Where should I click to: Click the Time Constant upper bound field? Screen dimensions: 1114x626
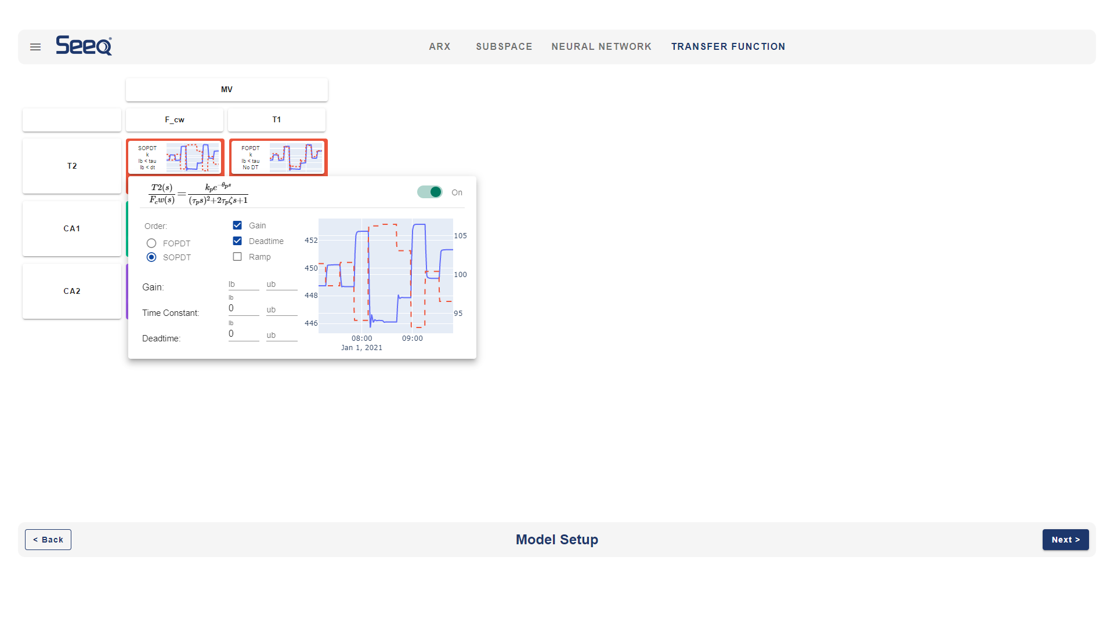click(281, 310)
